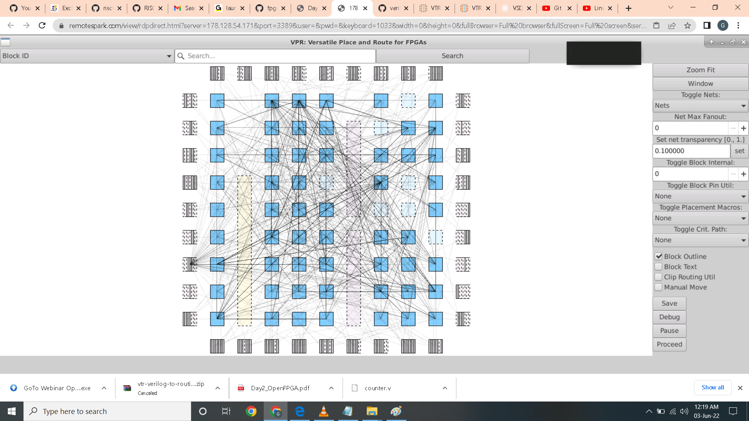Screen dimensions: 749x421
Task: Enable the Block Text checkbox
Action: point(658,267)
